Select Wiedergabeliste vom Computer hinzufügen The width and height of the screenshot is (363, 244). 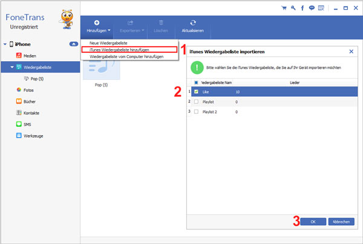pyautogui.click(x=126, y=56)
